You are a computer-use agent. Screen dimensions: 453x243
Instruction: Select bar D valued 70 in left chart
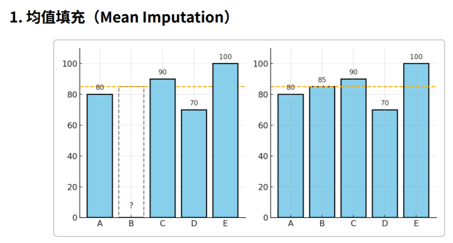pos(194,164)
